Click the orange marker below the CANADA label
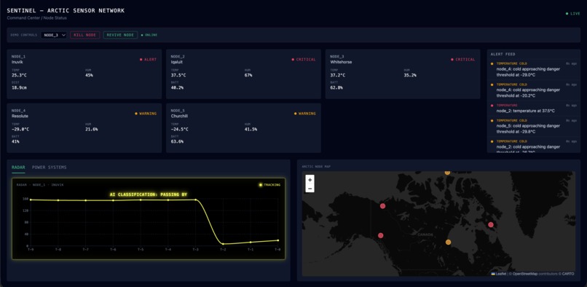Viewport: 587px width, 287px height. click(x=448, y=242)
